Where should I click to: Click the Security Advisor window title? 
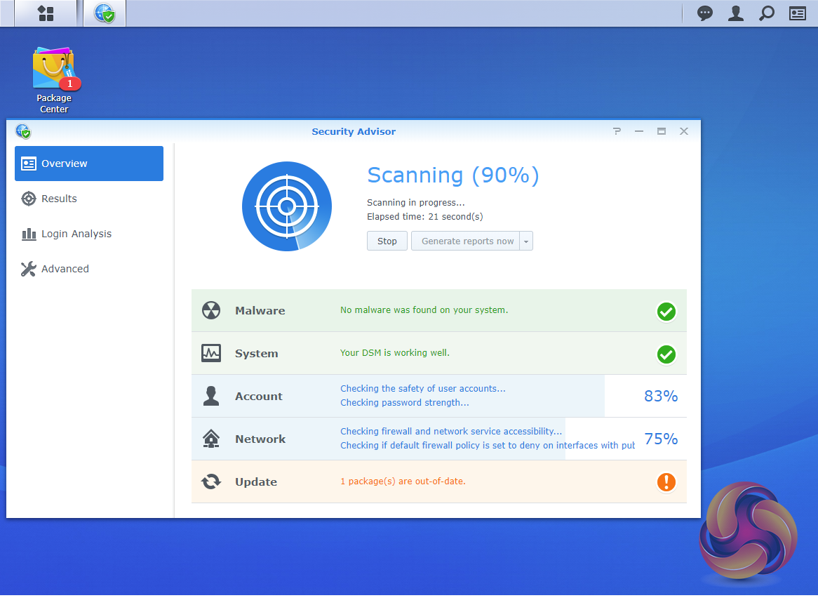(354, 131)
